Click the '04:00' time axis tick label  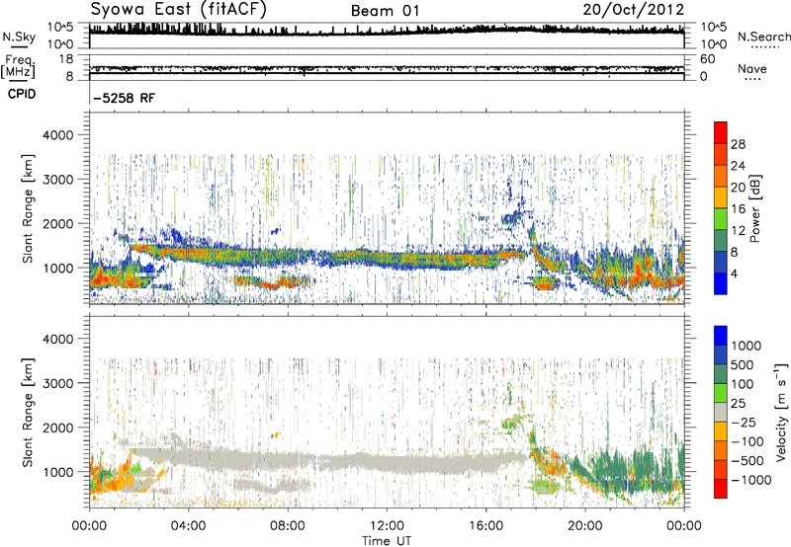point(188,526)
